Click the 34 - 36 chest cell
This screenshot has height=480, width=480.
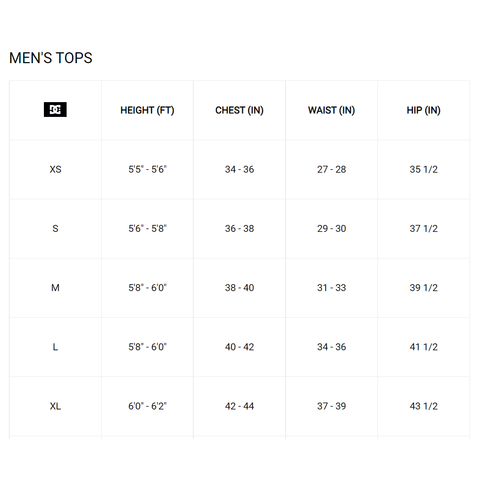(239, 169)
